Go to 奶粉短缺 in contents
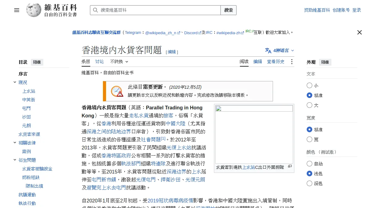371x208 pixels. click(x=31, y=177)
